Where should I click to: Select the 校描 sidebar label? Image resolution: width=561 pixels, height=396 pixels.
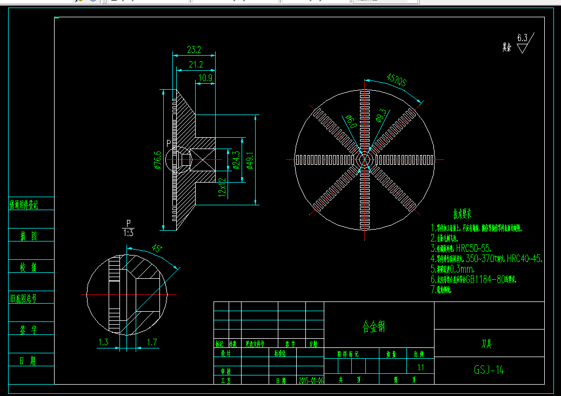pyautogui.click(x=28, y=267)
